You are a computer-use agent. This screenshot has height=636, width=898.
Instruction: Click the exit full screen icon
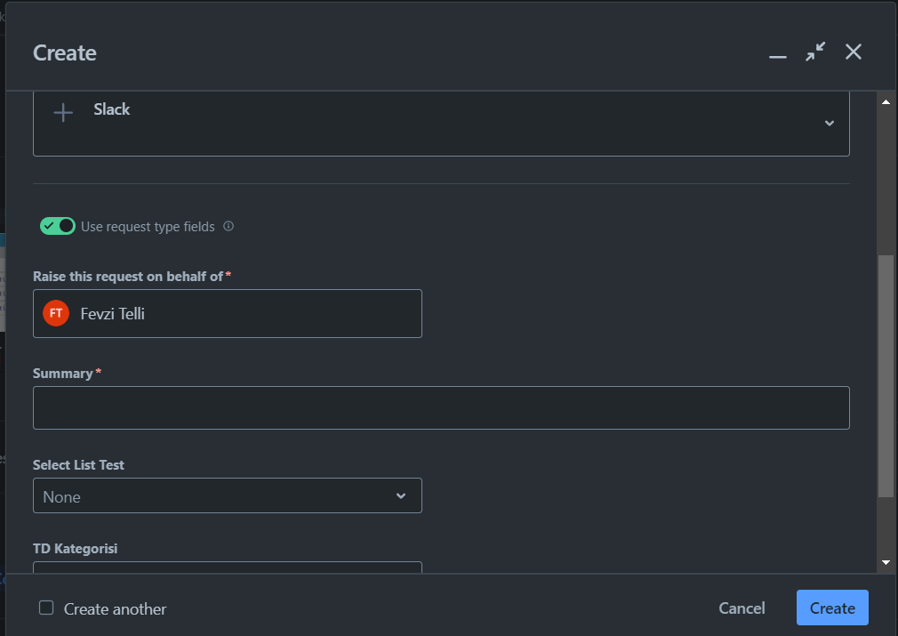(814, 52)
